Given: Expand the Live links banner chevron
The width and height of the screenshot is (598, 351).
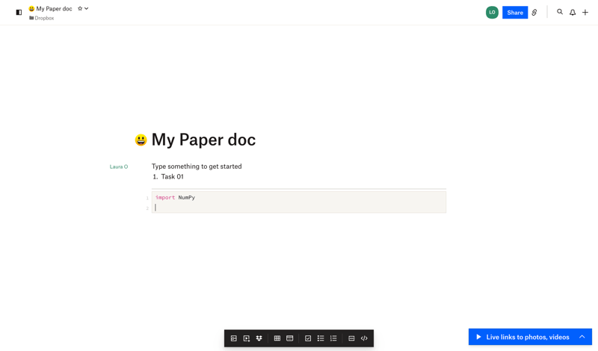Looking at the screenshot, I should [582, 337].
